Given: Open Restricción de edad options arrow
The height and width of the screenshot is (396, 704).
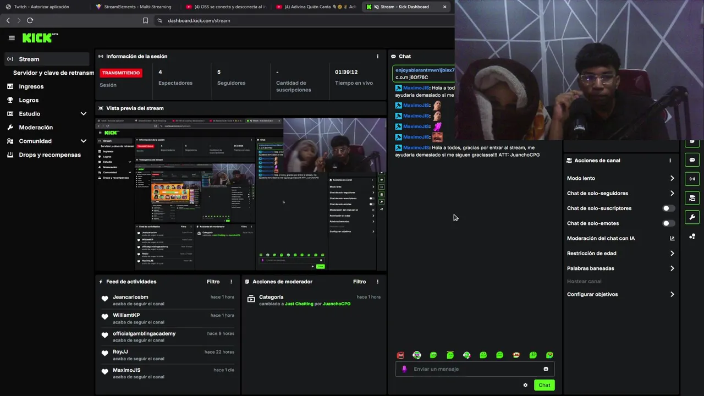Looking at the screenshot, I should coord(672,254).
